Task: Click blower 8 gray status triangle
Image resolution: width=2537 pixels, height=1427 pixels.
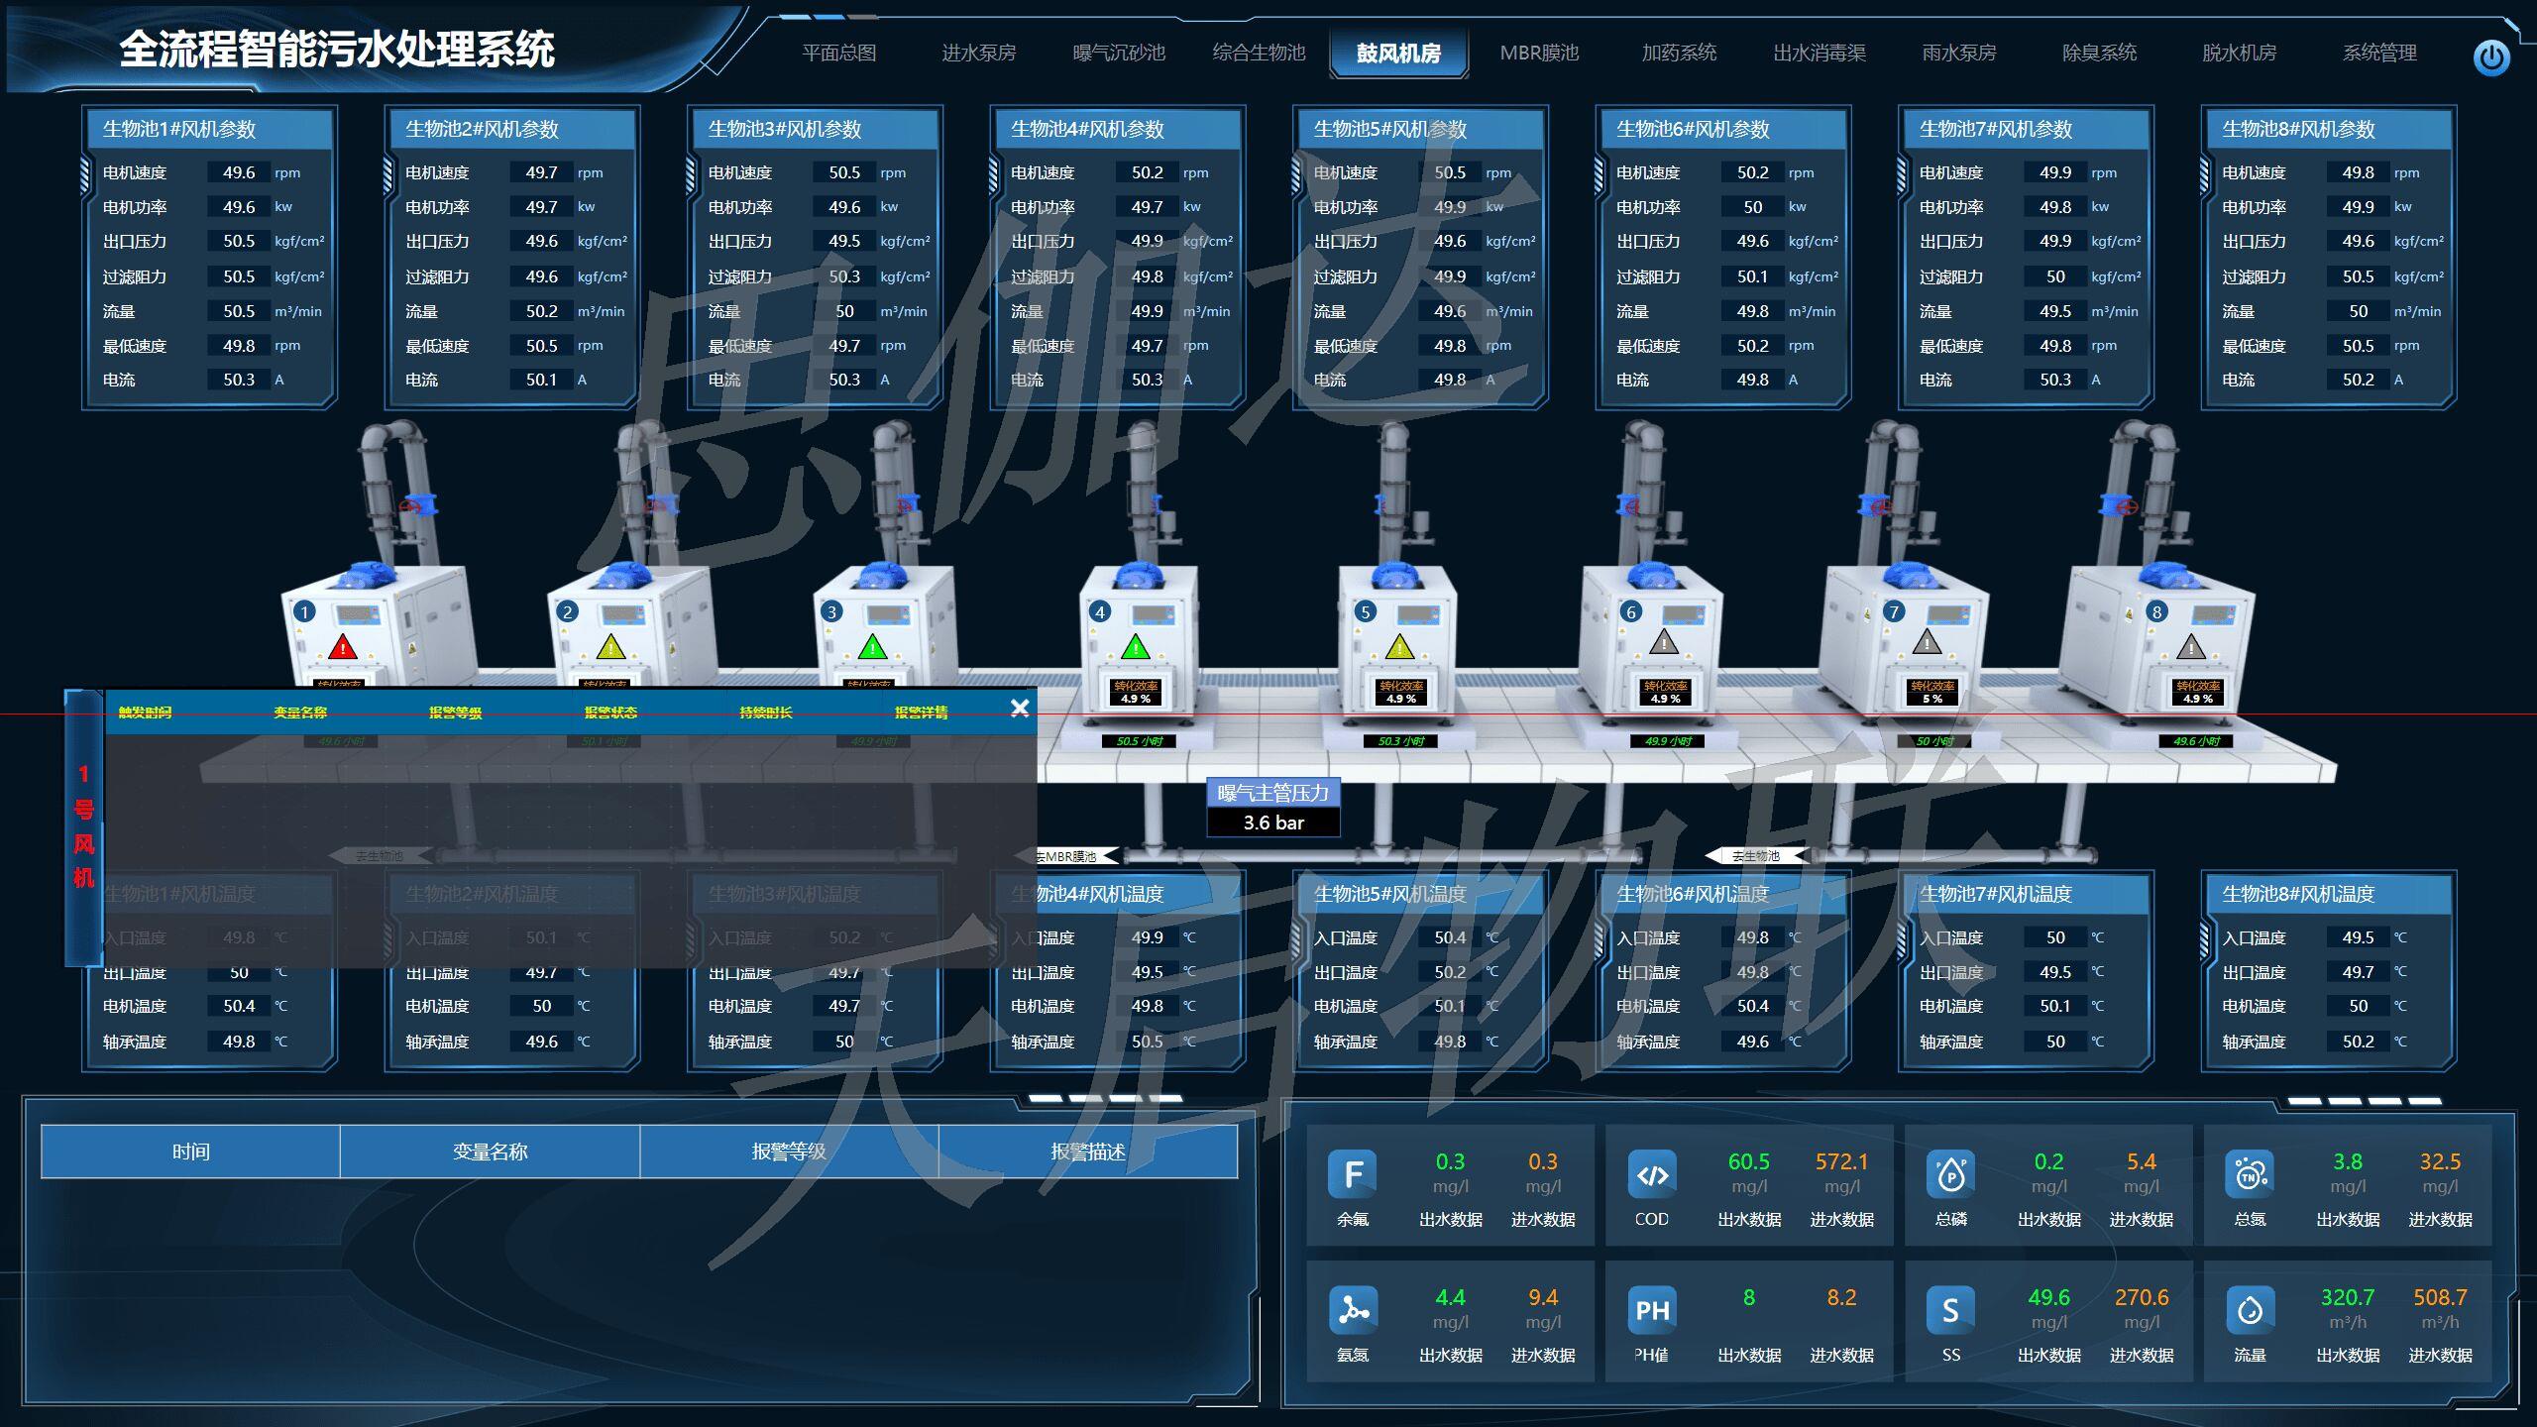Action: coord(2191,647)
